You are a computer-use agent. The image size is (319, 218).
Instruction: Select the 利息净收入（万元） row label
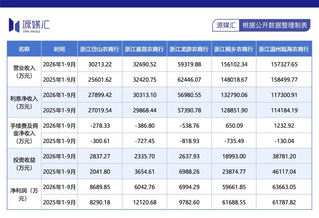(x=24, y=102)
